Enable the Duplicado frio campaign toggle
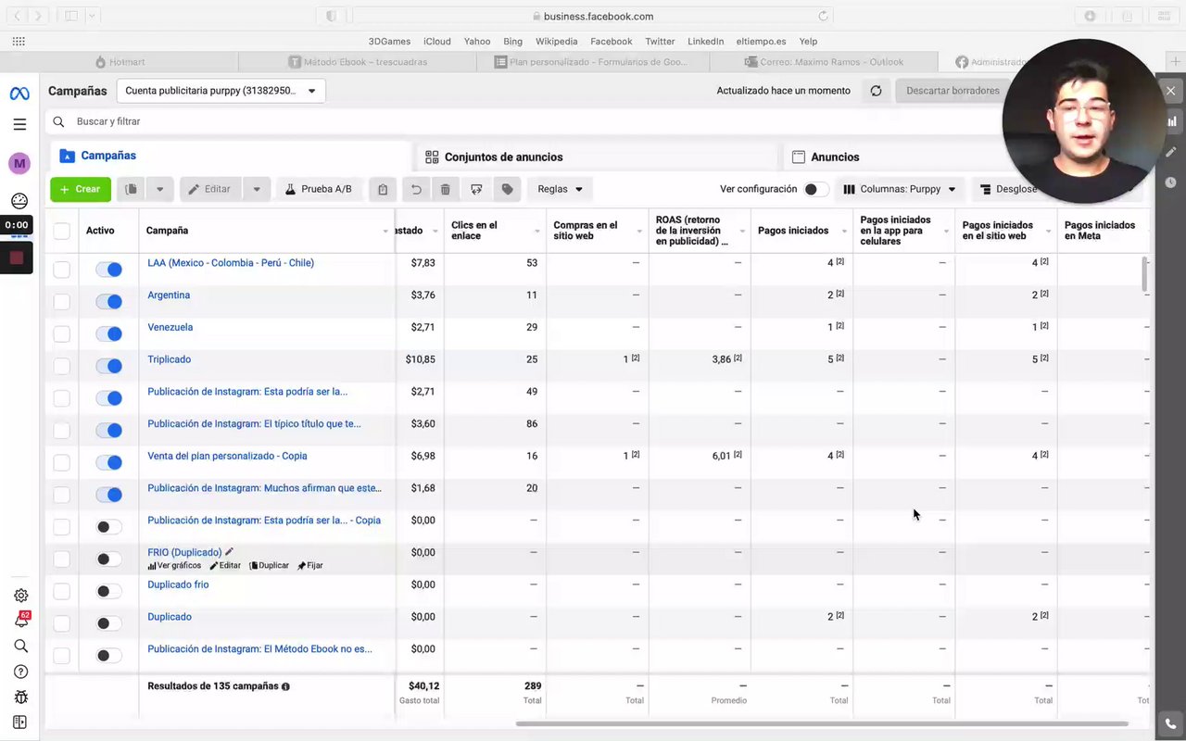 (x=109, y=591)
